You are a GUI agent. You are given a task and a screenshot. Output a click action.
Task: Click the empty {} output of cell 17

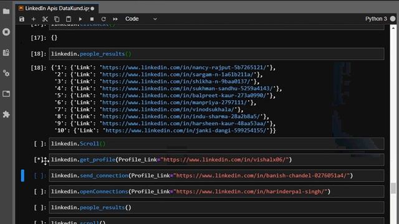(54, 38)
